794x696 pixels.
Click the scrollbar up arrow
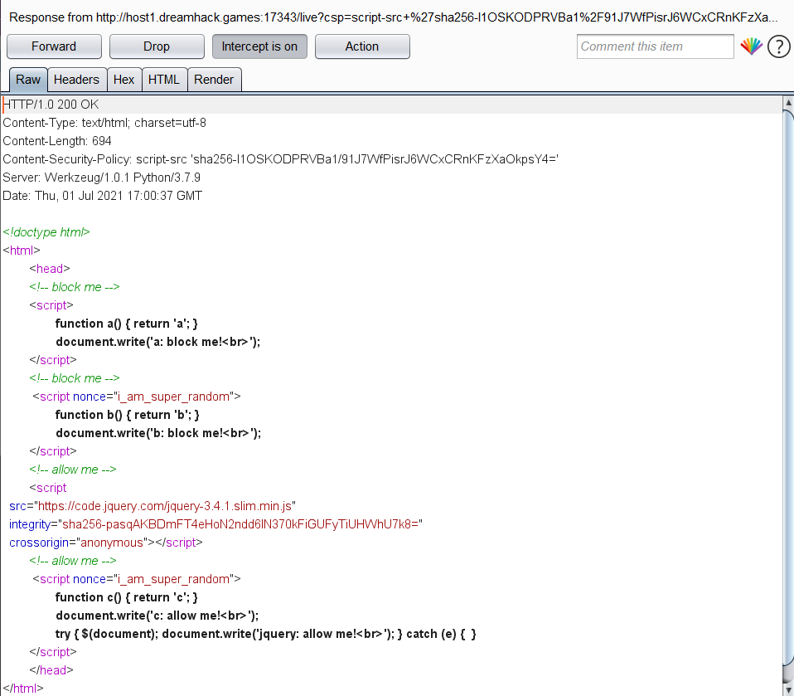[x=788, y=102]
